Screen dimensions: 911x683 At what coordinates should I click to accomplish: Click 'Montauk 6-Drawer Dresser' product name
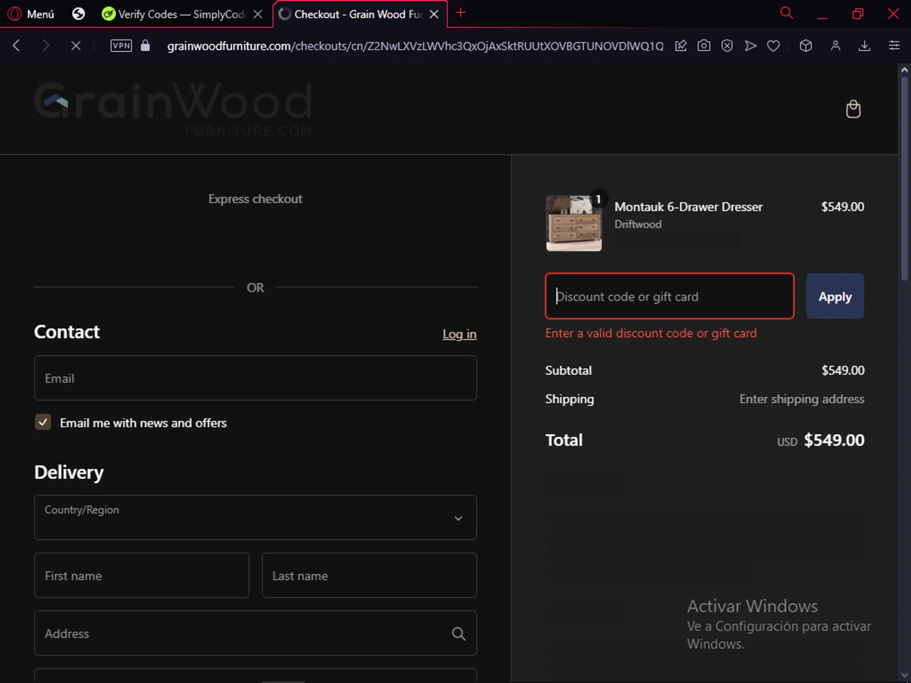688,207
